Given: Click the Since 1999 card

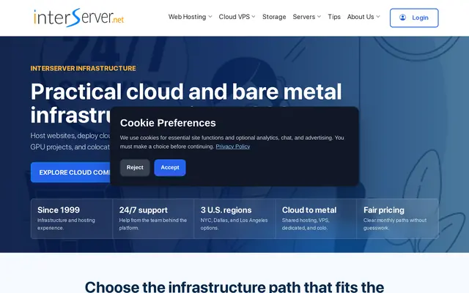Looking at the screenshot, I should click(x=72, y=218).
